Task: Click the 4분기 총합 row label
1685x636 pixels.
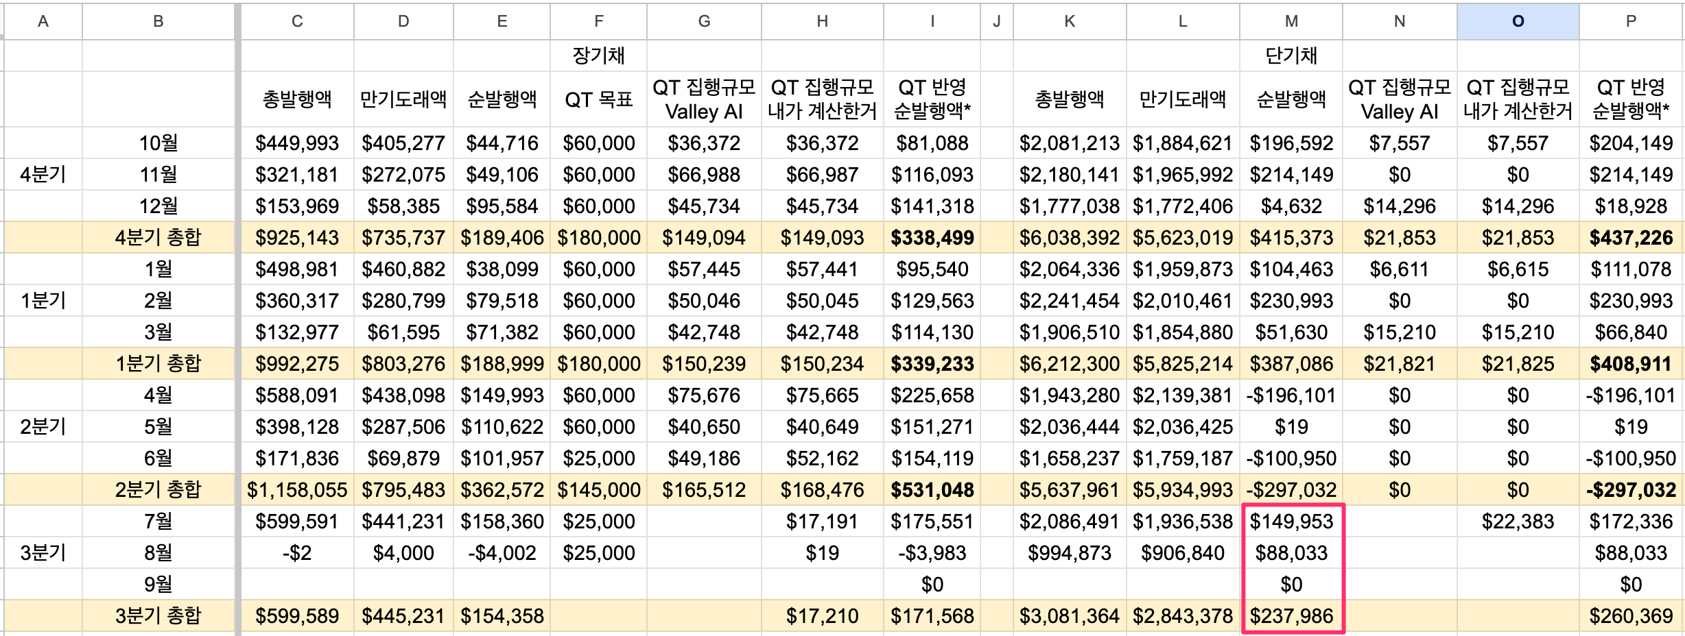Action: click(x=158, y=238)
